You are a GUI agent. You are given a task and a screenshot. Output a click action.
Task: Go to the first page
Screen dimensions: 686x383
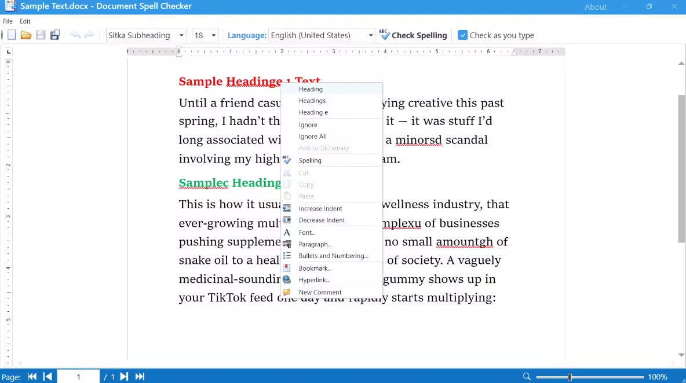click(x=32, y=377)
